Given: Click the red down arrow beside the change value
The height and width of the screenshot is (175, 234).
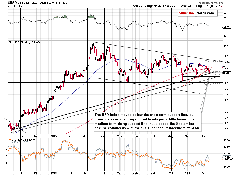Looking at the screenshot, I should pos(222,6).
